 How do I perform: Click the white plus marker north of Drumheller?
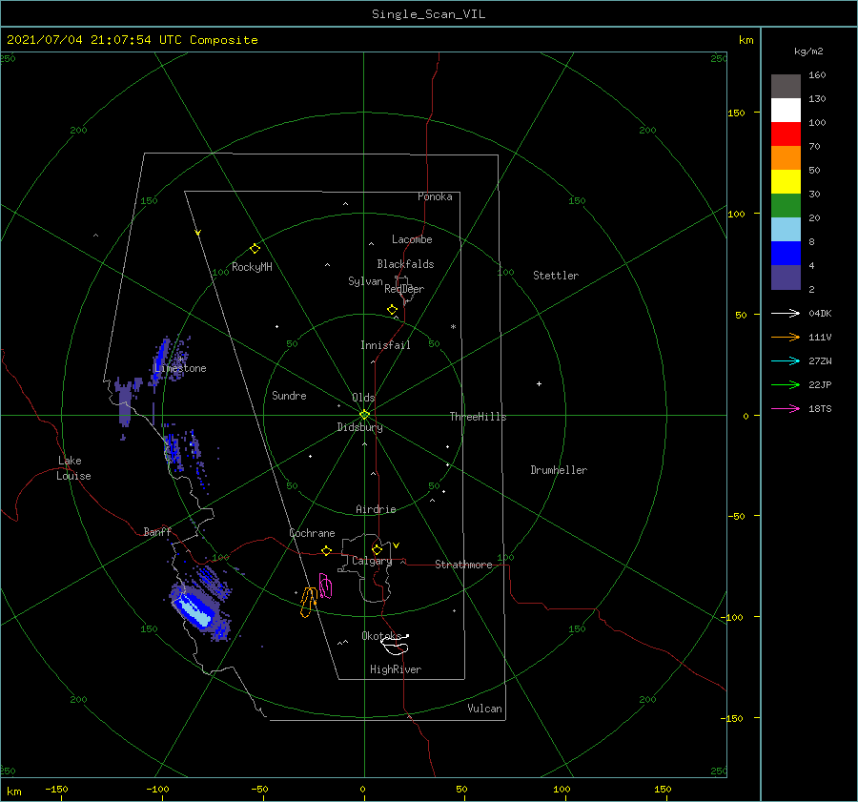(x=539, y=383)
